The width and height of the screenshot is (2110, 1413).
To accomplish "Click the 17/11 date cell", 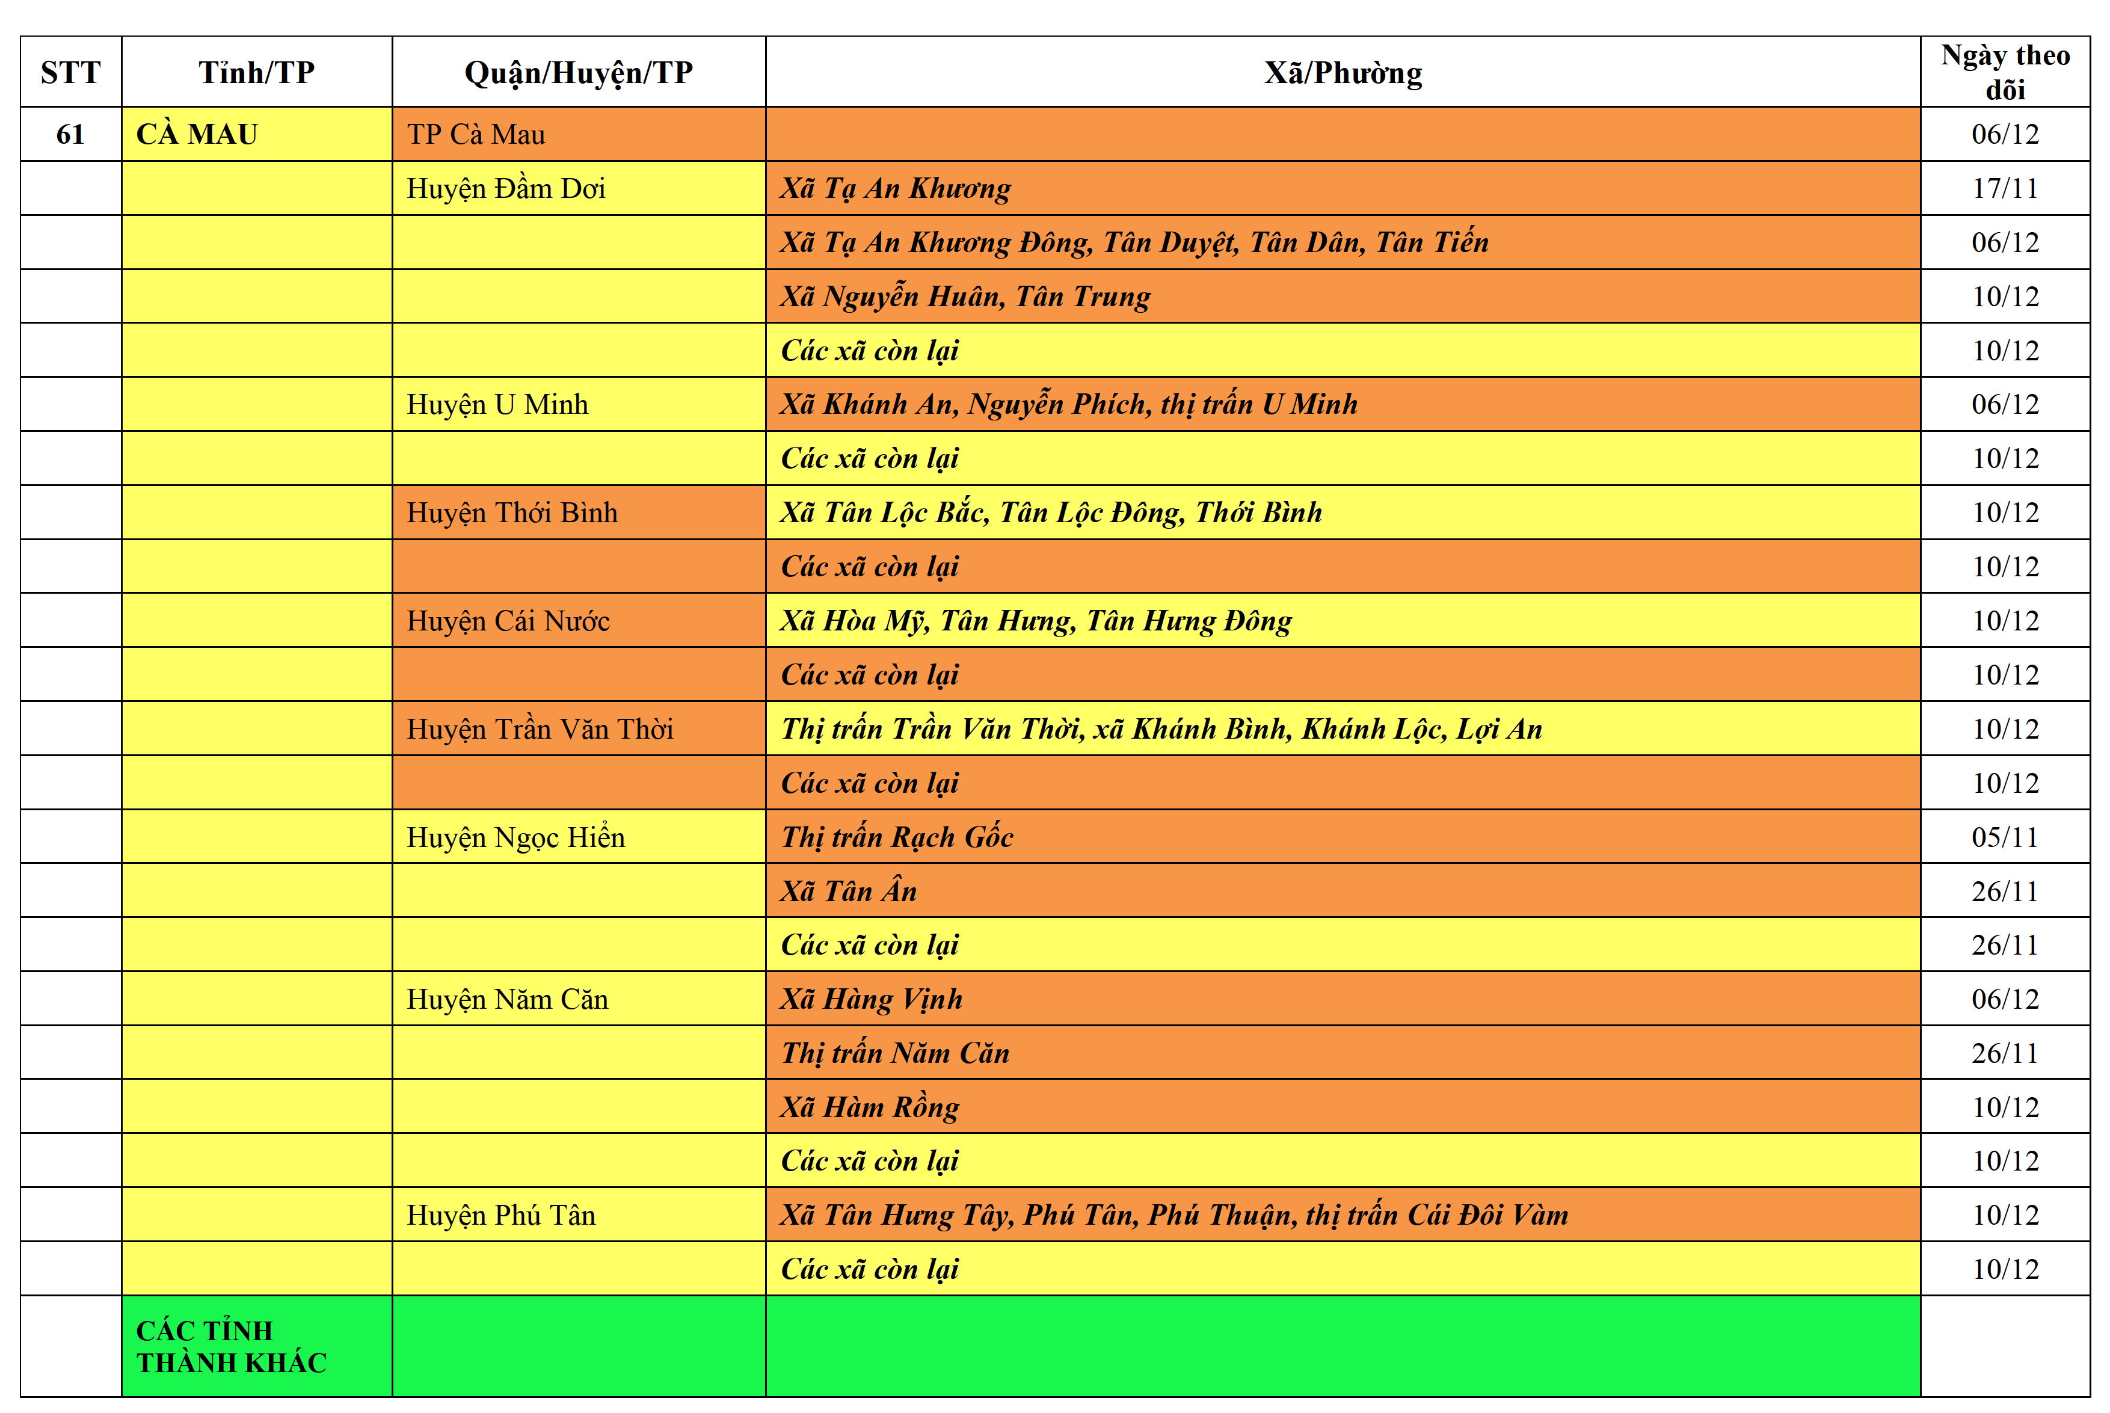I will [x=2005, y=188].
